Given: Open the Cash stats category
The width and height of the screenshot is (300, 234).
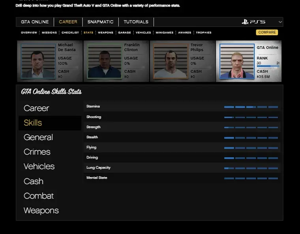Looking at the screenshot, I should (x=34, y=181).
